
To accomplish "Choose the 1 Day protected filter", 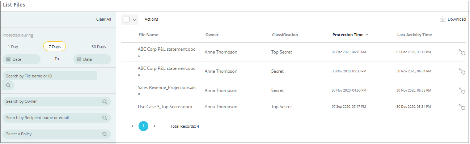I will 13,47.
